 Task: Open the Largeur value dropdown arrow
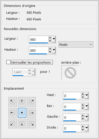coord(54,39)
